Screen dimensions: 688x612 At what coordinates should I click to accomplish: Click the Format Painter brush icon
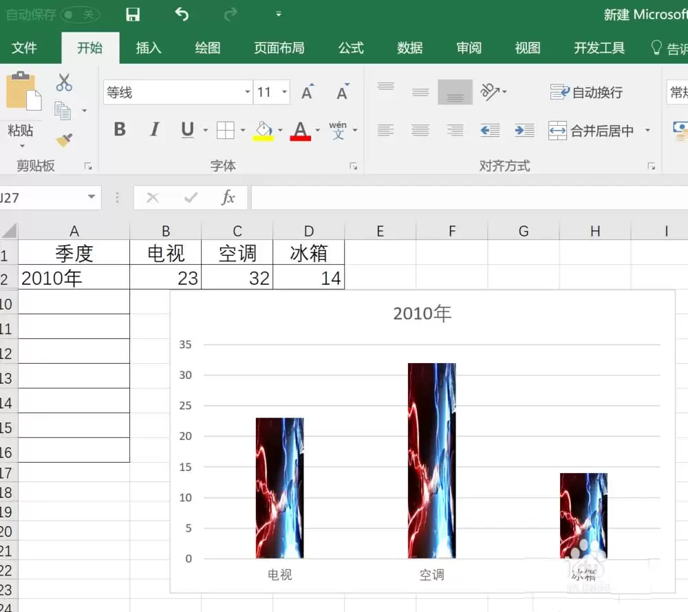click(64, 140)
